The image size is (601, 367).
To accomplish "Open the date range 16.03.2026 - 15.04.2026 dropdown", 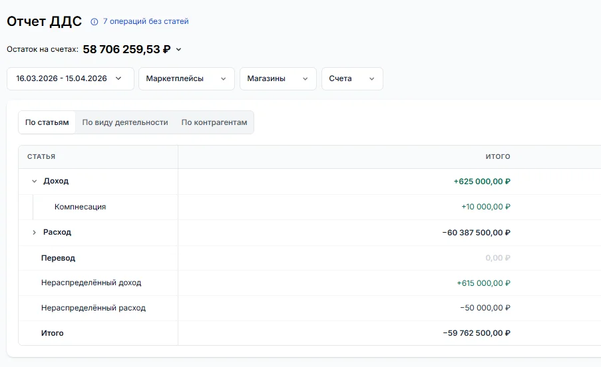I will [71, 79].
